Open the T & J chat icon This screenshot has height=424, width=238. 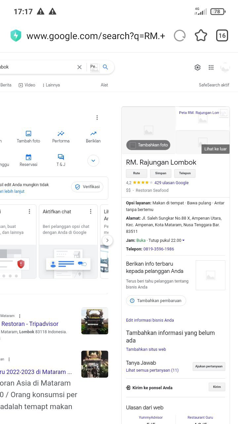pos(61,157)
